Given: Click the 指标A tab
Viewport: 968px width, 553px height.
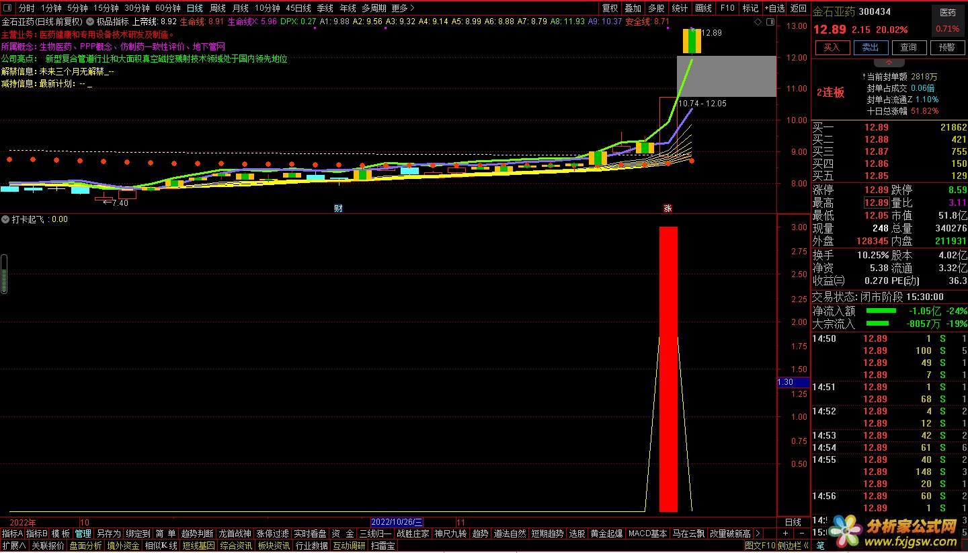Looking at the screenshot, I should pos(12,533).
